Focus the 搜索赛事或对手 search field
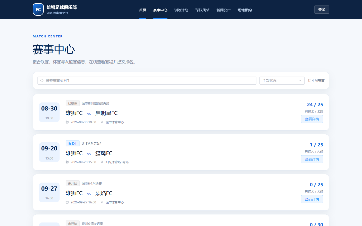 [x=147, y=81]
